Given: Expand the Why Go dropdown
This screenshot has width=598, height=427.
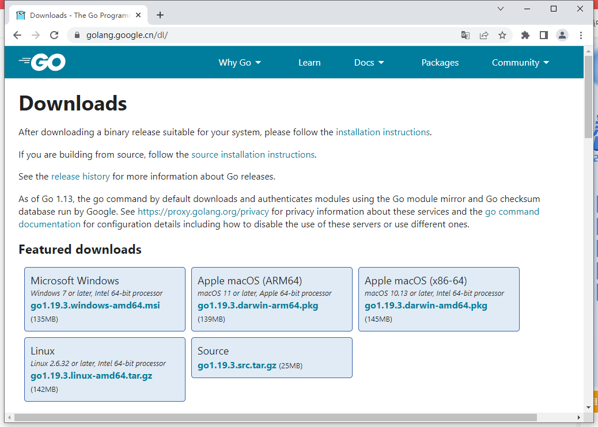Looking at the screenshot, I should pos(240,63).
